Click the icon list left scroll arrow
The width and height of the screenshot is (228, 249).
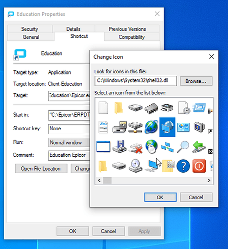[99, 180]
